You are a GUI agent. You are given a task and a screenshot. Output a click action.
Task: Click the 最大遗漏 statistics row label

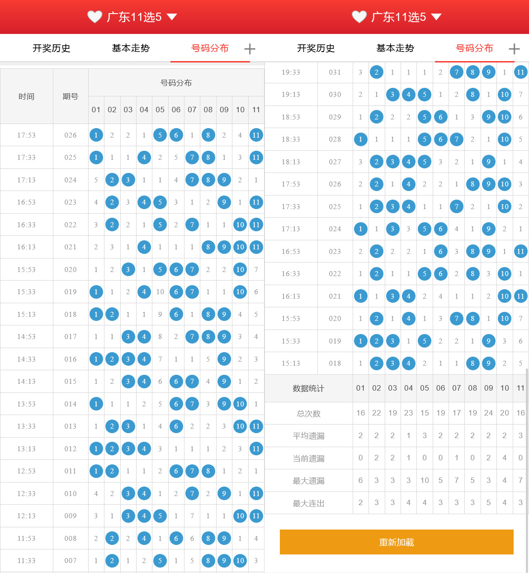tap(309, 480)
